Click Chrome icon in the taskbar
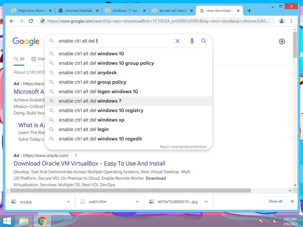Screen dimensions: 303x227 pos(42,221)
